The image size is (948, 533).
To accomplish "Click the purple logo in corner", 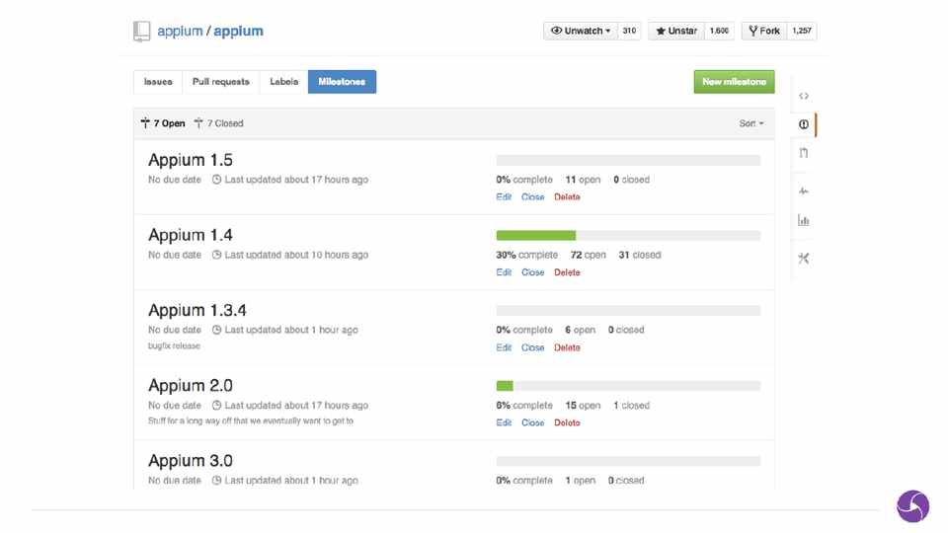I will click(912, 506).
